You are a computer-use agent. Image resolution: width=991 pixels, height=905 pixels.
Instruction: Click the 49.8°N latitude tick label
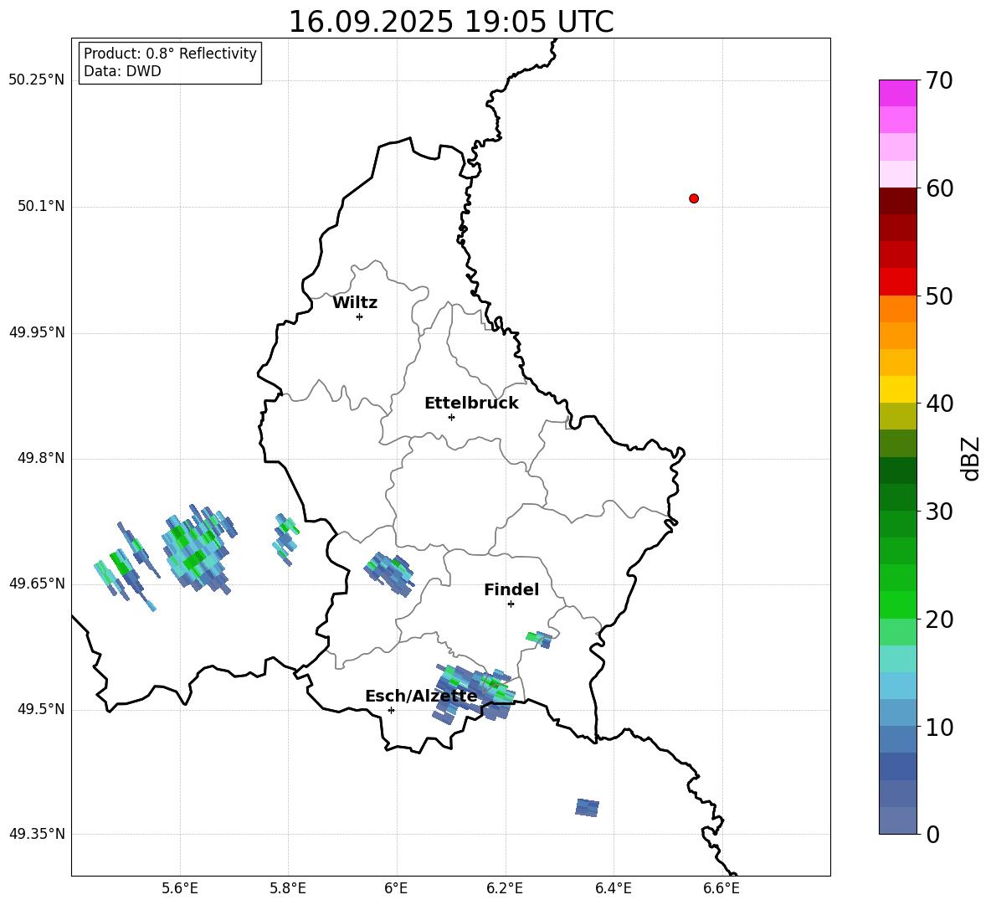pyautogui.click(x=40, y=458)
